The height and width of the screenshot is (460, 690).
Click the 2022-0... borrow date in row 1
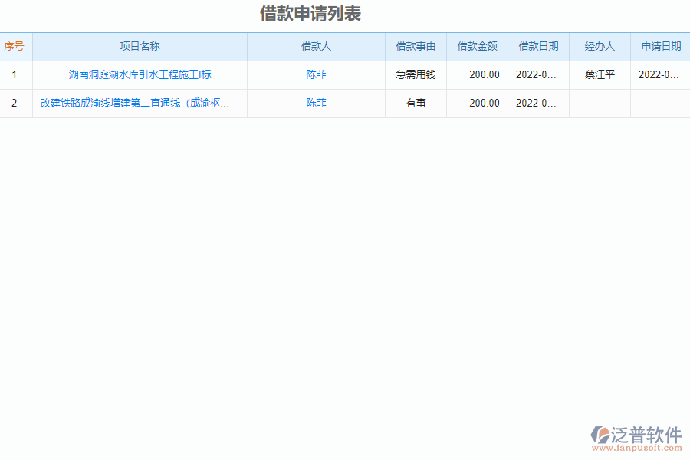tap(537, 74)
